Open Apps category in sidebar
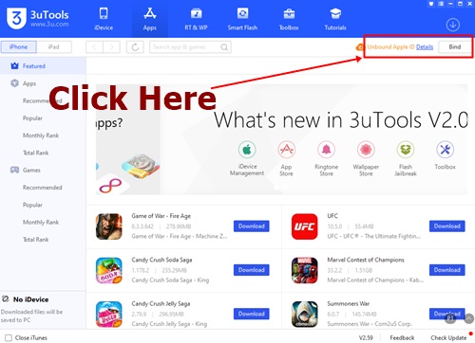The height and width of the screenshot is (343, 475). point(29,83)
